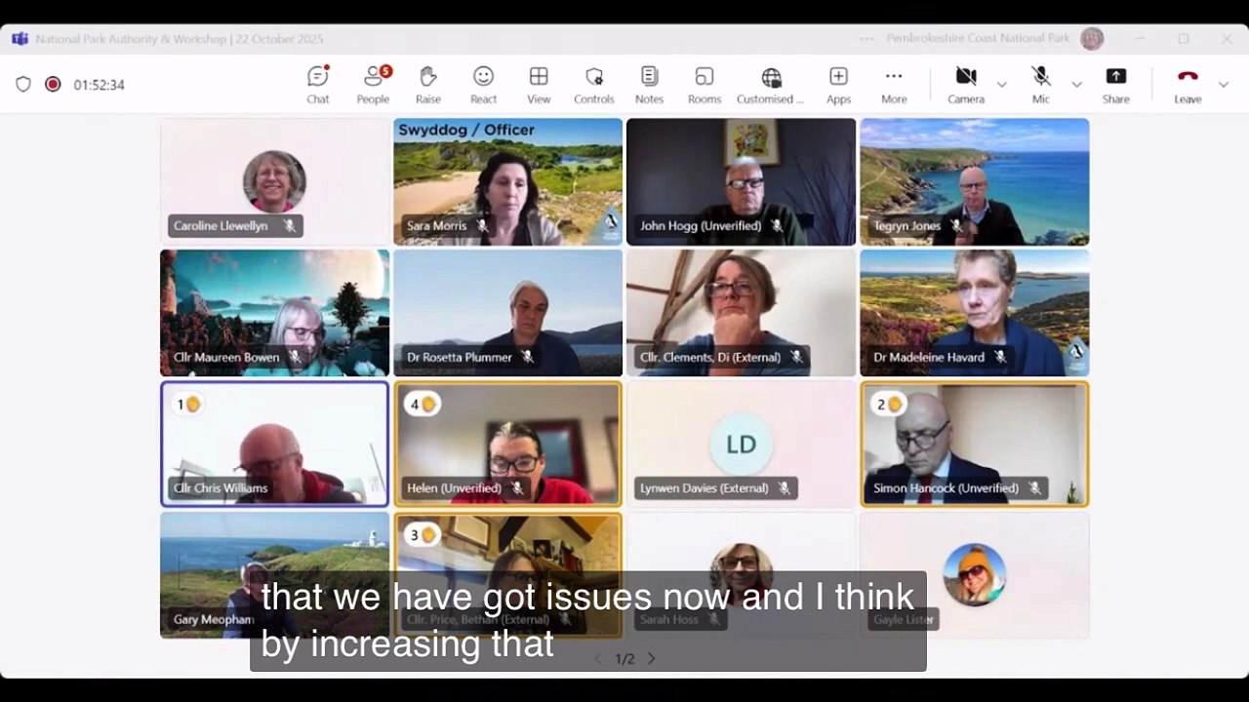The height and width of the screenshot is (702, 1249).
Task: Click Simon Hancock's muted mic icon
Action: [1034, 488]
